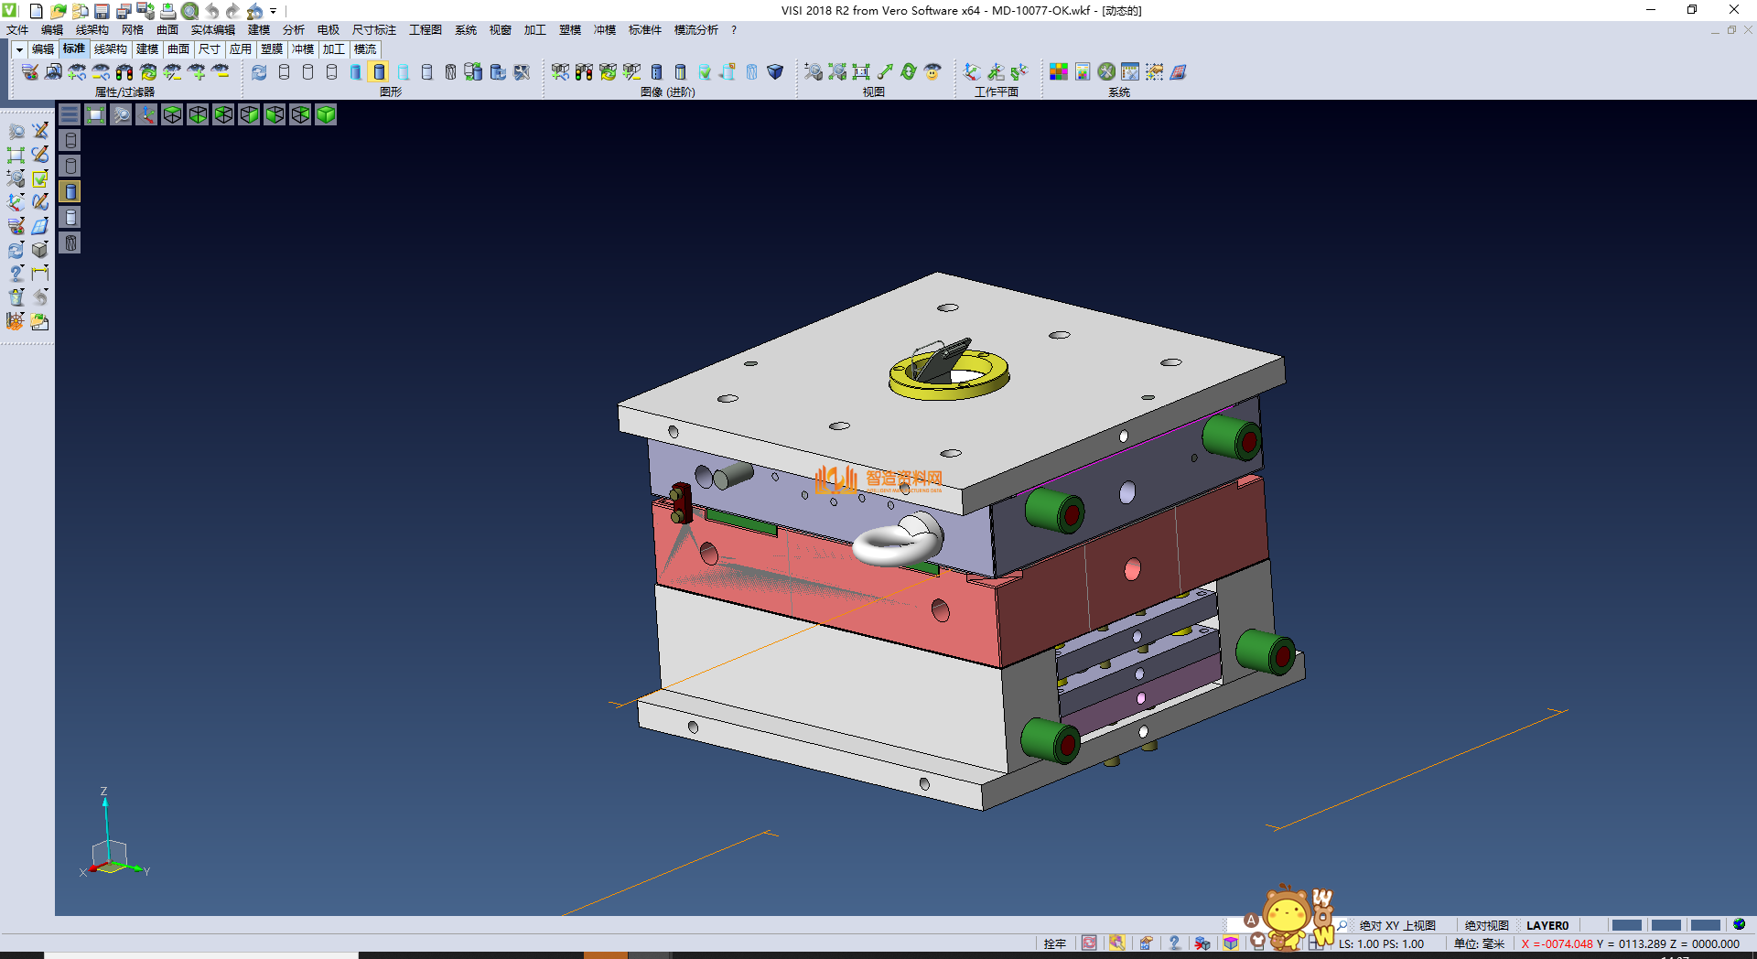Switch to the 线架构 toolbar tab

tap(110, 49)
